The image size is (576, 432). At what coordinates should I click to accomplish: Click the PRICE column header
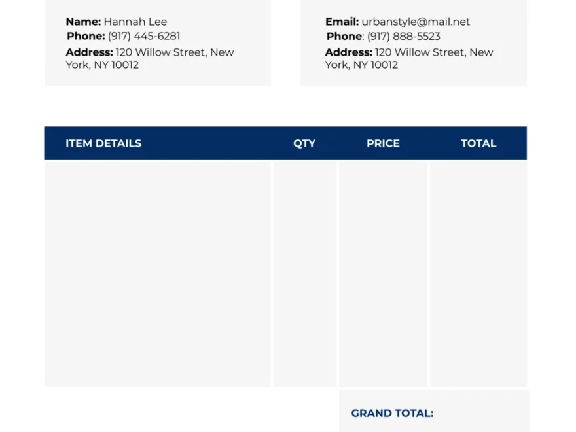point(383,143)
